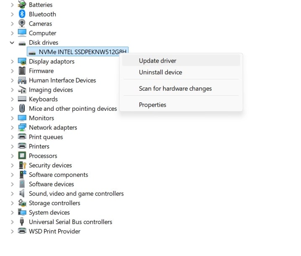Screen dimensions: 301x256
Task: Click the Bluetooth icon
Action: (x=22, y=14)
